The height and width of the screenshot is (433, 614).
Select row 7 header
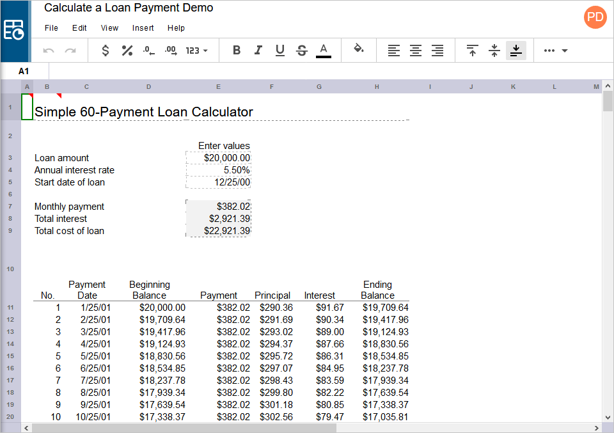(11, 207)
